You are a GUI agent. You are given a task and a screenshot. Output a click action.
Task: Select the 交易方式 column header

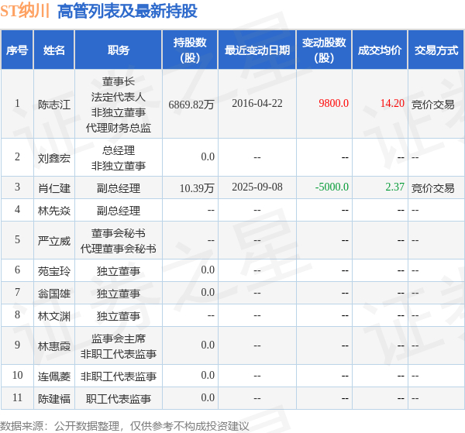(436, 50)
